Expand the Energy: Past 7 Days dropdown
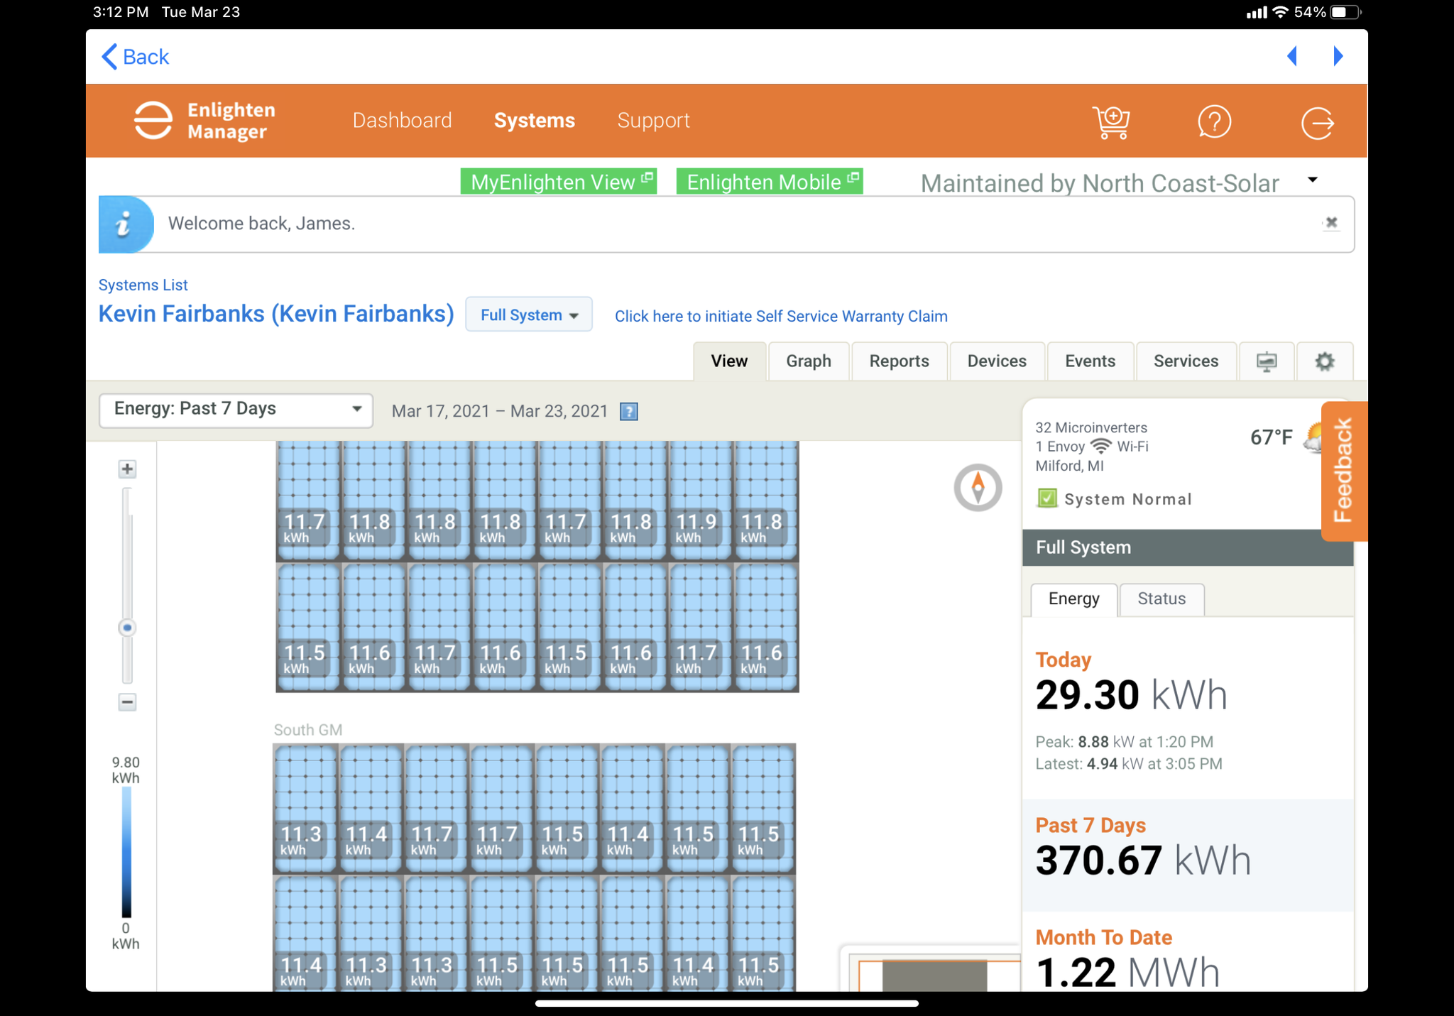Screen dimensions: 1454x1016 click(x=236, y=410)
